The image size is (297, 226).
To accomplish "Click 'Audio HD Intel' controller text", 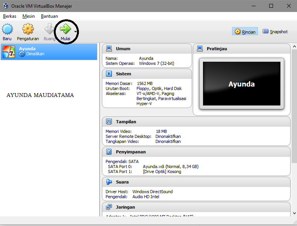I will 146,197.
